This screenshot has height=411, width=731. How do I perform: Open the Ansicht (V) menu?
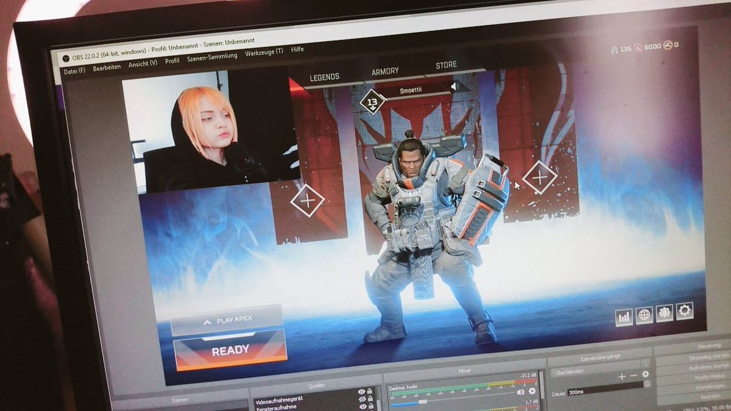(x=143, y=63)
